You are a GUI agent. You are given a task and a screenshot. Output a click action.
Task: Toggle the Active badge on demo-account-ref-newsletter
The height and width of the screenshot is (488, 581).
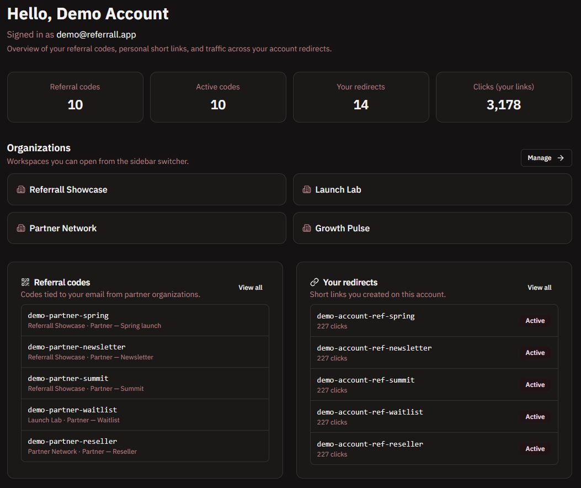535,352
